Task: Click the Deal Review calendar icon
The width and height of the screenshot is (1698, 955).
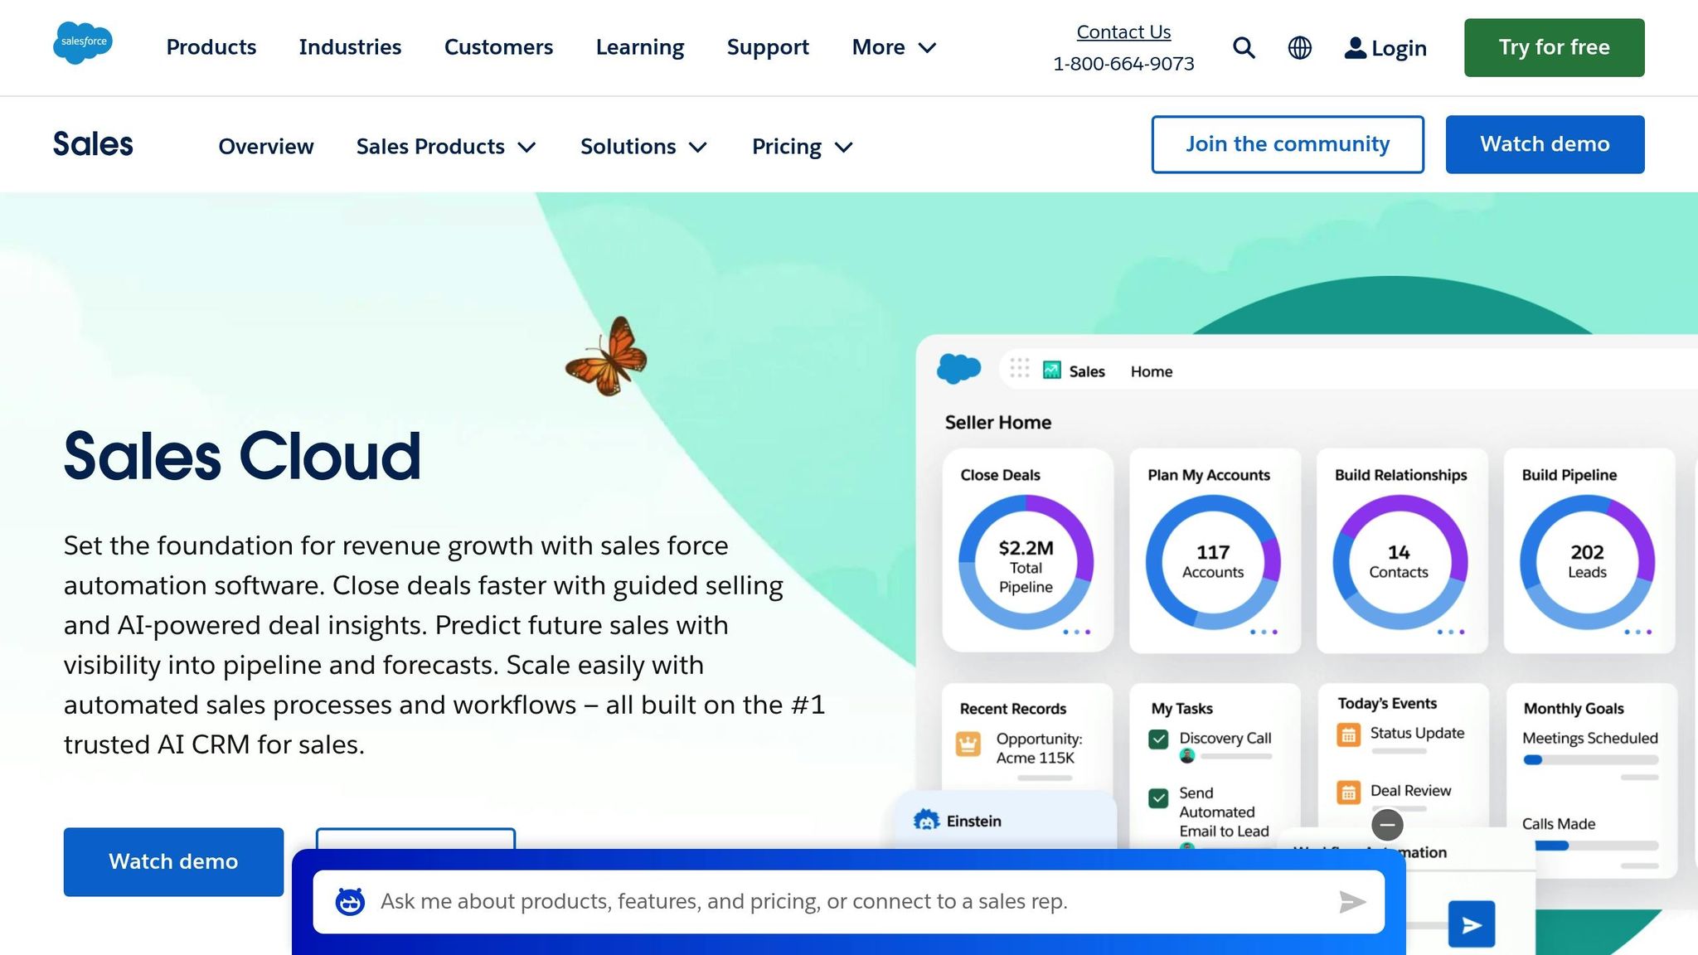Action: pyautogui.click(x=1348, y=793)
